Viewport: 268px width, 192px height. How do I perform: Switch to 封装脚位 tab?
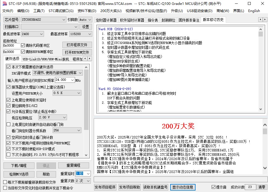coord(168,20)
